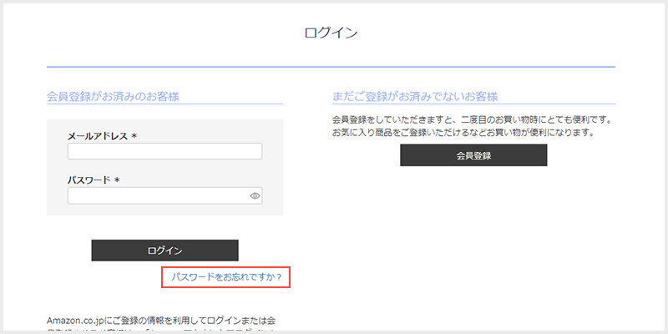The image size is (668, 334).
Task: Click the Amazon.co.jp login information text
Action: (x=163, y=320)
